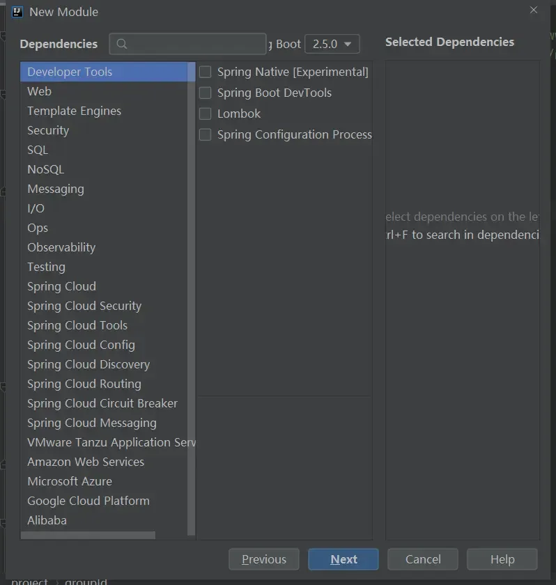Open the NoSQL category
556x585 pixels.
(x=45, y=169)
